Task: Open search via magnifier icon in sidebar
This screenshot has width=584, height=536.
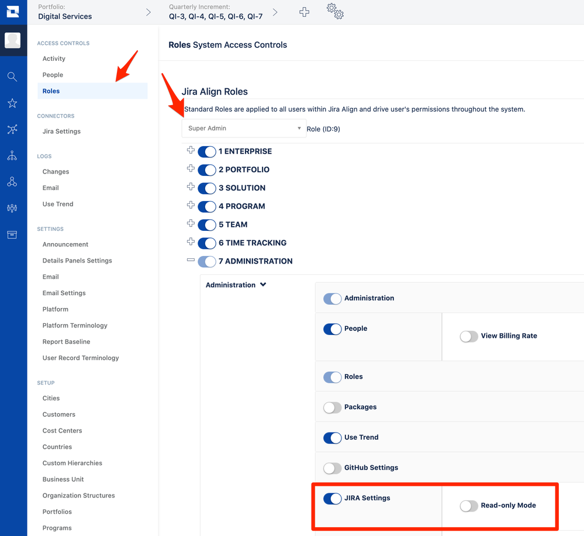Action: (x=12, y=77)
